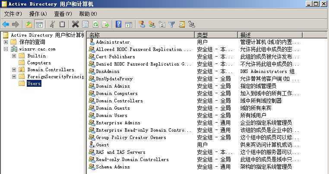
Task: Create a new user with toolbar icon
Action: point(142,24)
